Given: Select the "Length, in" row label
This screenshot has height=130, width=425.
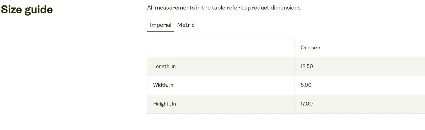Looking at the screenshot, I should (x=164, y=66).
